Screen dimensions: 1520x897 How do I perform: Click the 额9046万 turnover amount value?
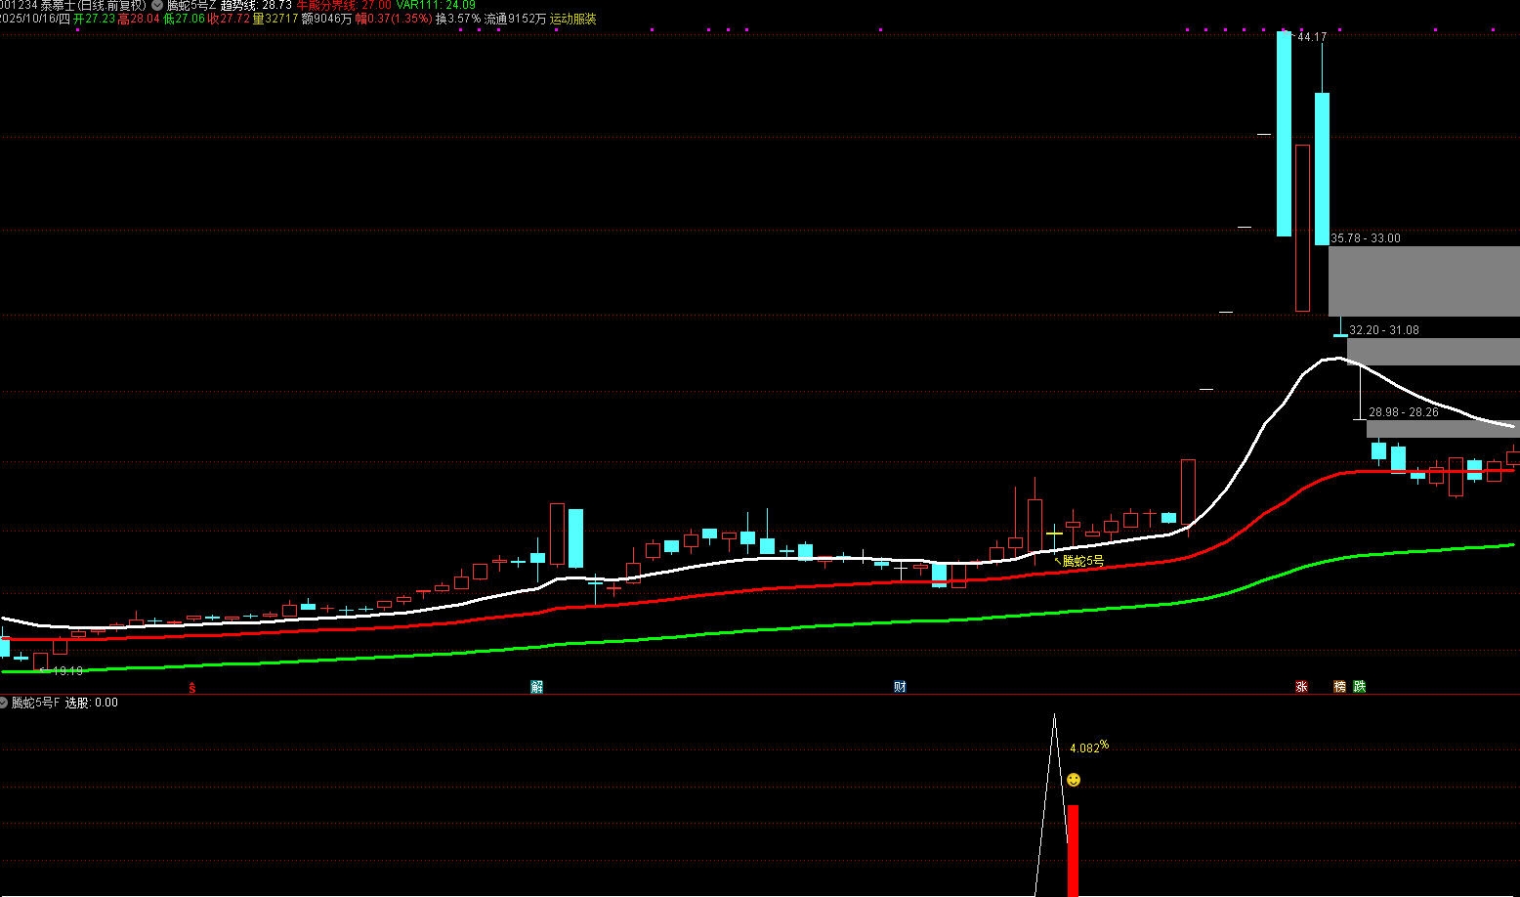pyautogui.click(x=327, y=19)
